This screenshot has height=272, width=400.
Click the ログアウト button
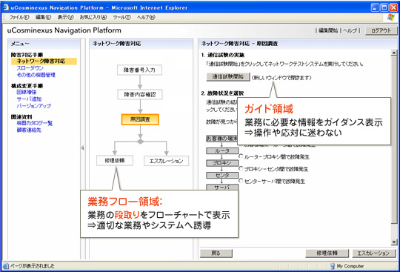pos(381,30)
